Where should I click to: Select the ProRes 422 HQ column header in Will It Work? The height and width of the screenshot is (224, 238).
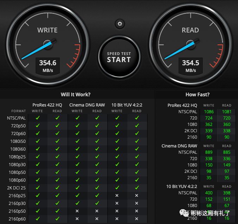click(x=47, y=105)
